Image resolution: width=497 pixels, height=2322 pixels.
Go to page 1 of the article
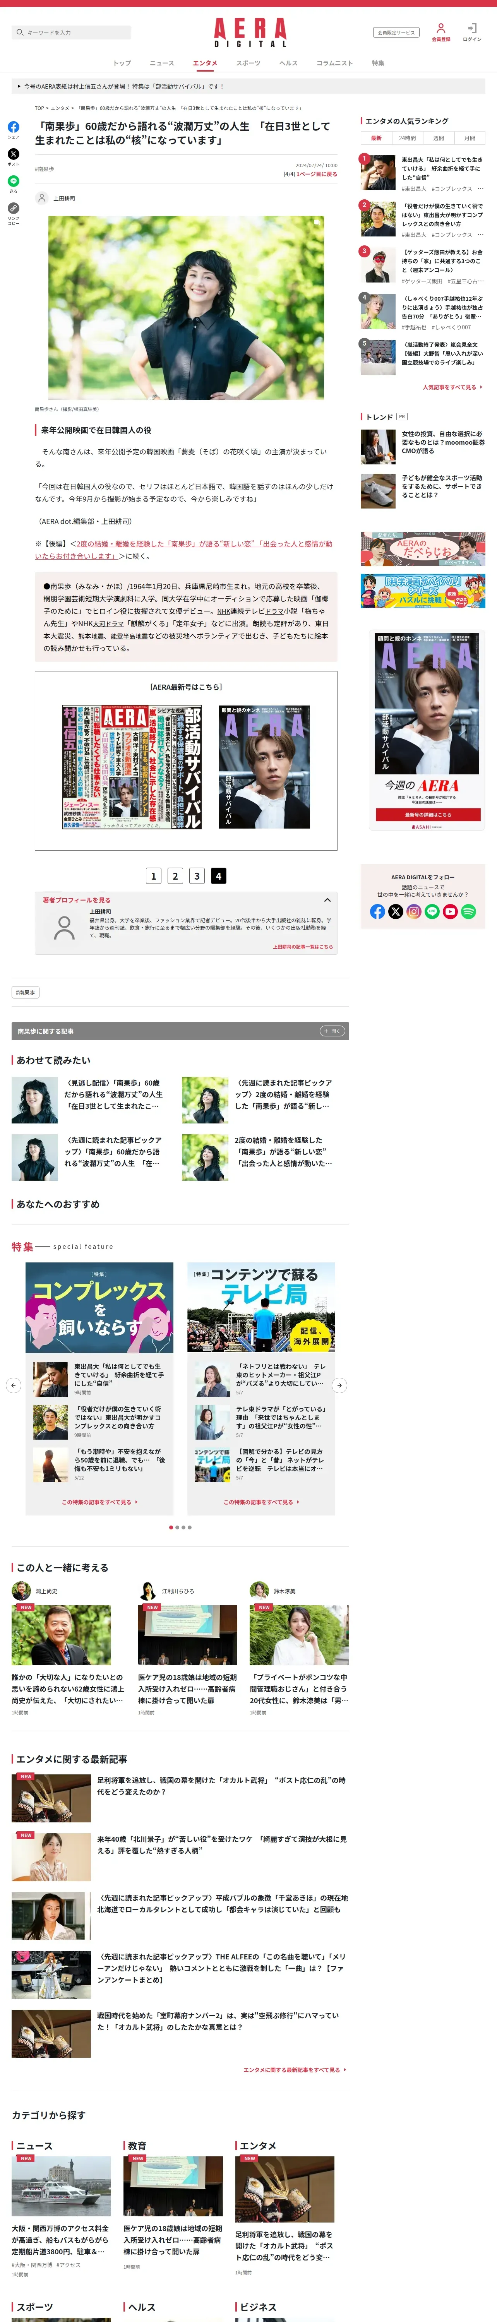[153, 875]
